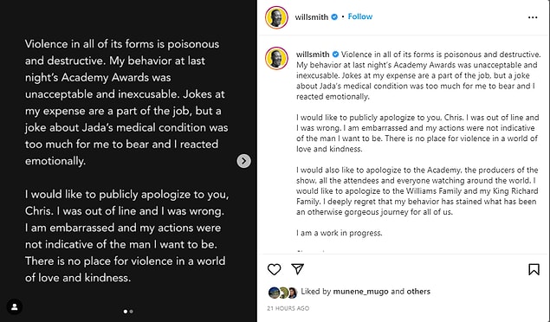Image resolution: width=550 pixels, height=322 pixels.
Task: Click the verified badge in the caption
Action: (335, 55)
